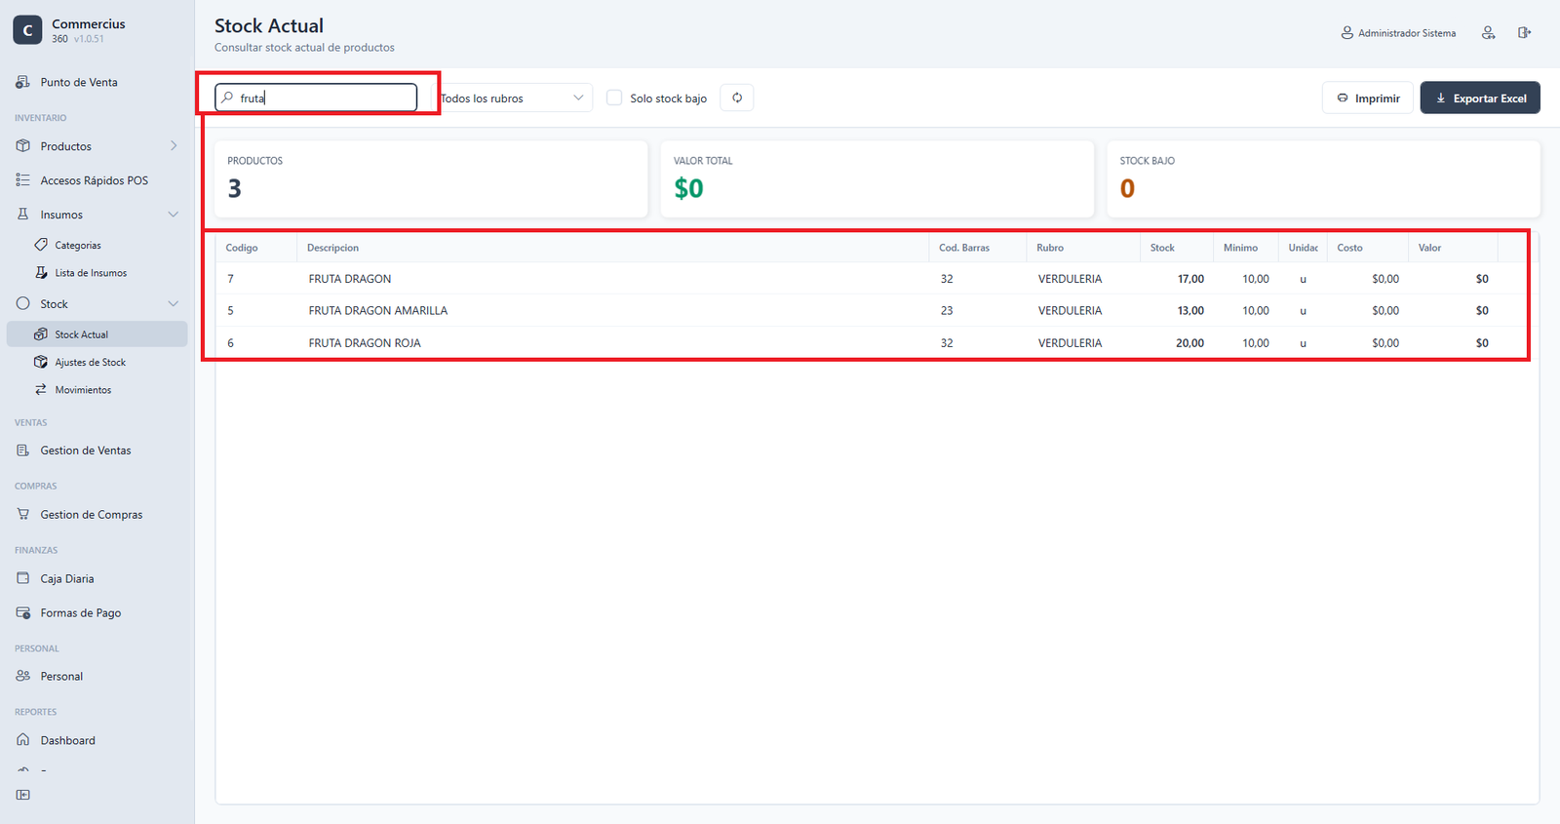Click the Commercius logo icon
1560x824 pixels.
click(x=27, y=30)
